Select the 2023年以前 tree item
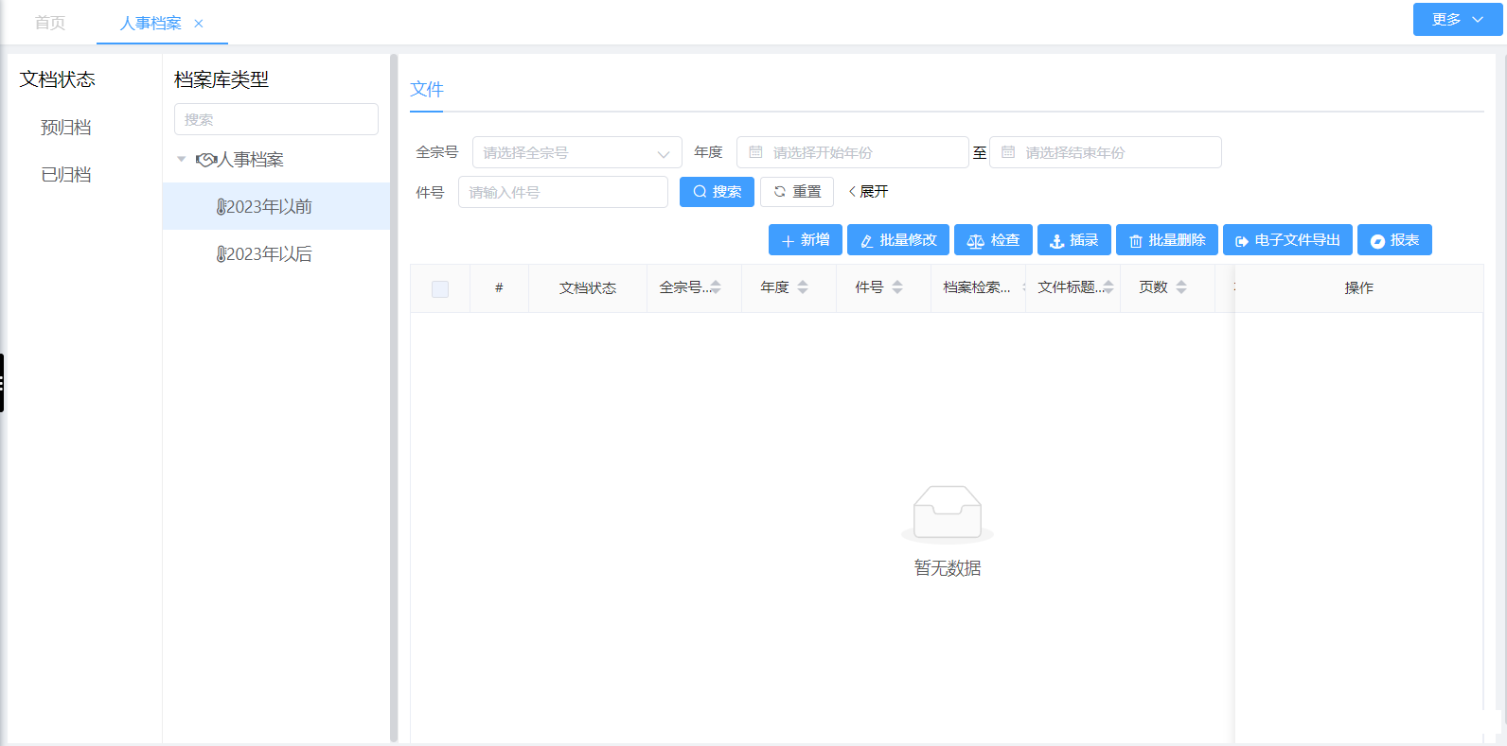The height and width of the screenshot is (746, 1507). 276,206
